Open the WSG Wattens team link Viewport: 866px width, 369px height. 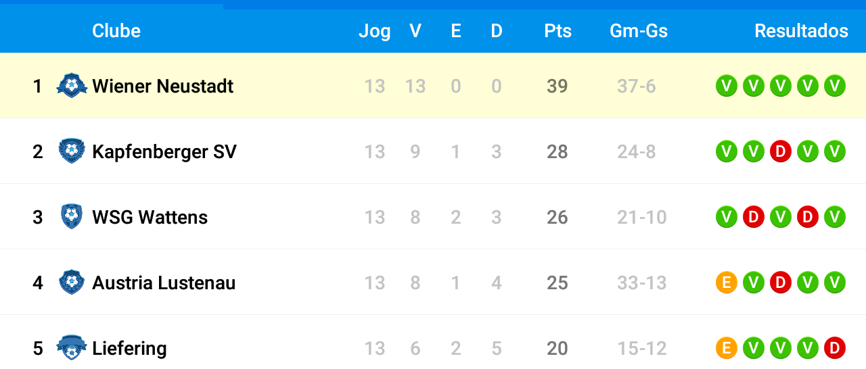coord(150,217)
